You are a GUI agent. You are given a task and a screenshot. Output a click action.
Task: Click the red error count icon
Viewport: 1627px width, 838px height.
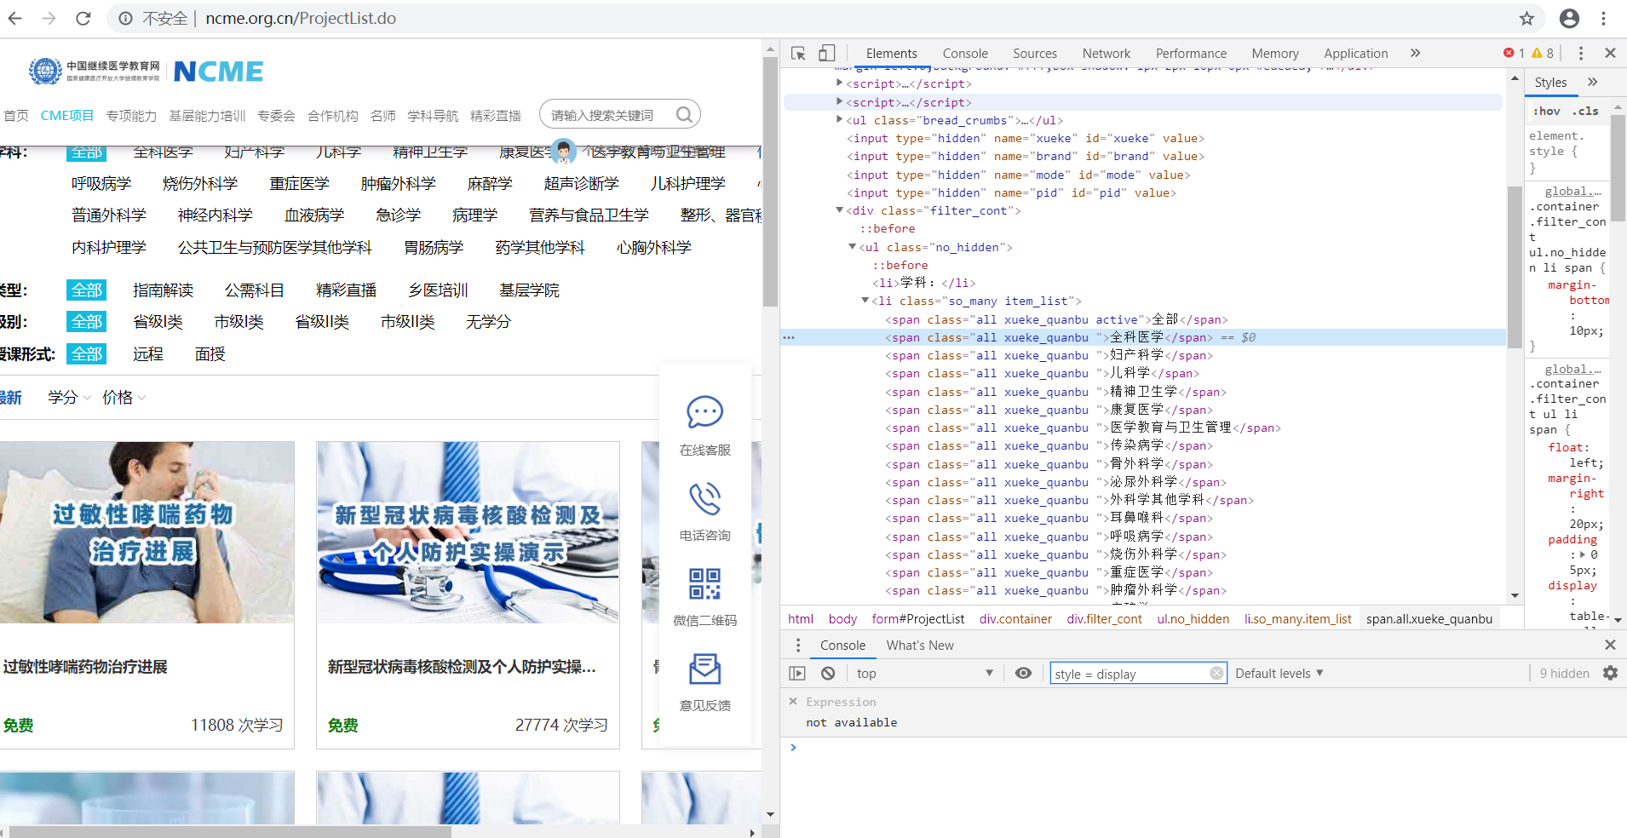1509,53
